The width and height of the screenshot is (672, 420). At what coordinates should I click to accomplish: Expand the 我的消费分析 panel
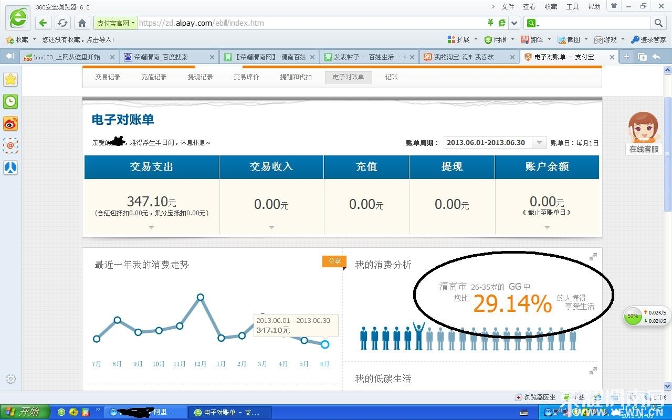(x=593, y=257)
